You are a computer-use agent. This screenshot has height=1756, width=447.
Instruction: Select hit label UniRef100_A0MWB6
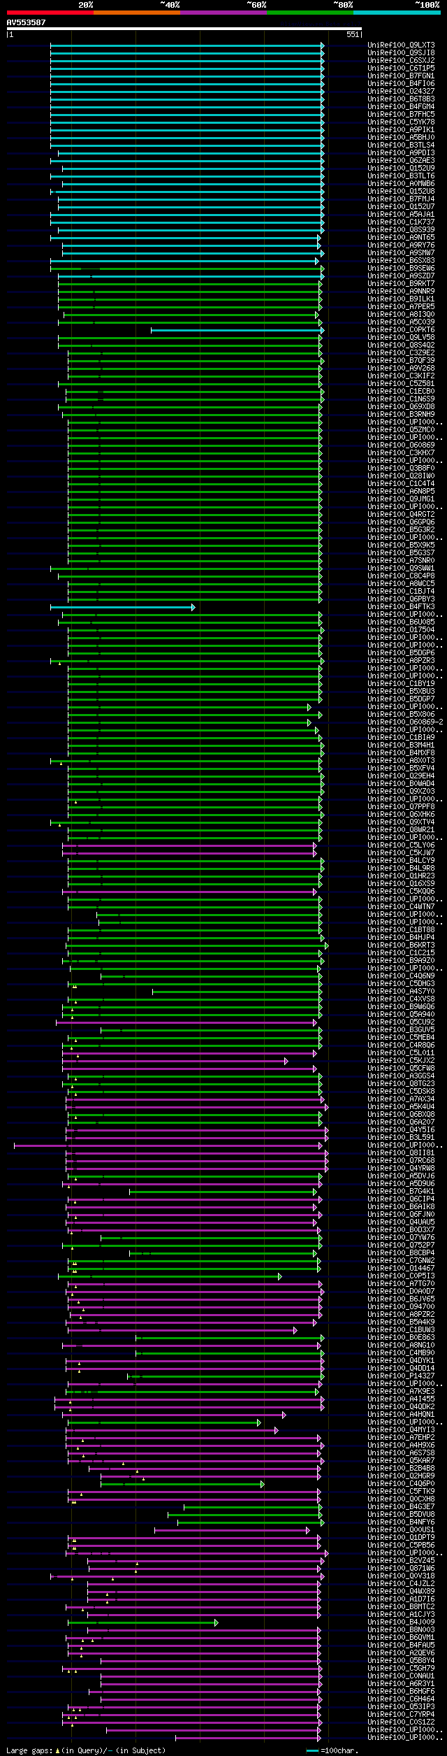[401, 184]
